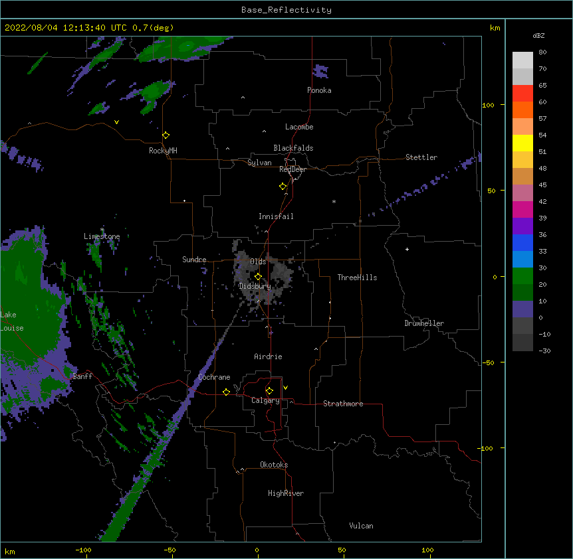Click the yellow V marker northwest of RockyMH
The height and width of the screenshot is (559, 573).
116,122
